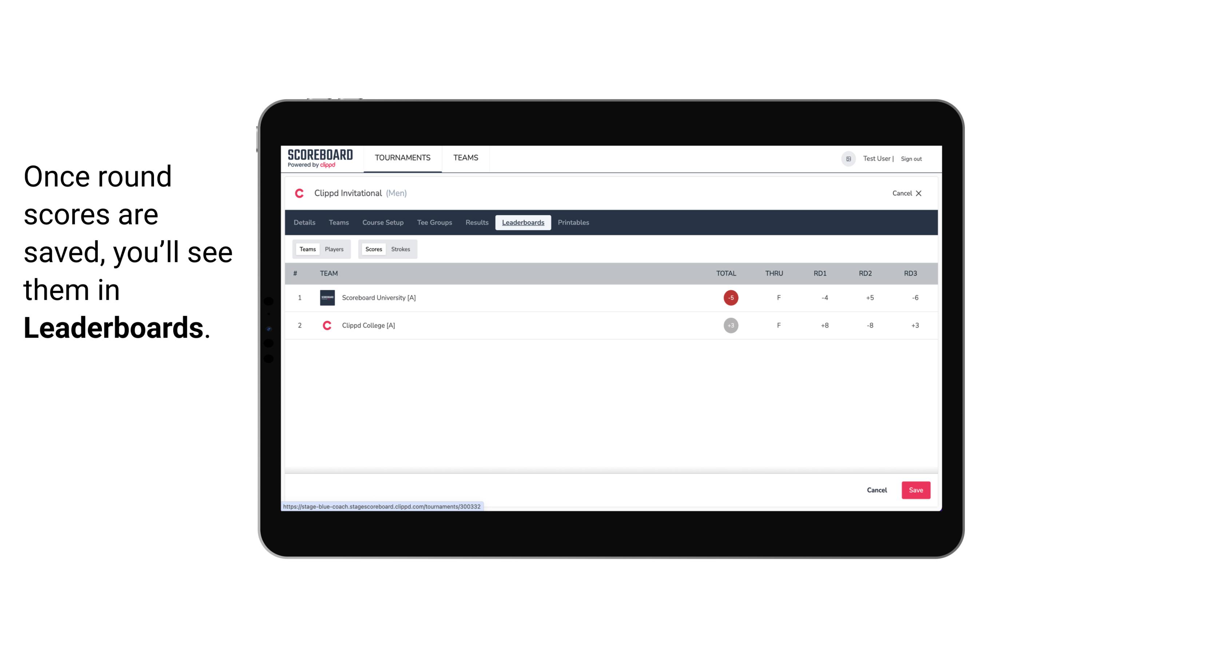This screenshot has width=1221, height=657.
Task: Click the Cancel button
Action: click(x=876, y=490)
